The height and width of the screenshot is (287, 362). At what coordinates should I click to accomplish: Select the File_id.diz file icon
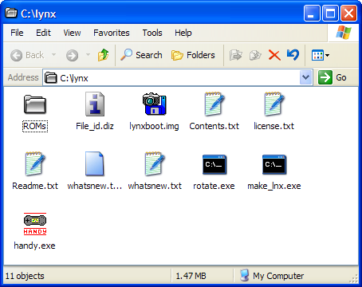coord(95,104)
